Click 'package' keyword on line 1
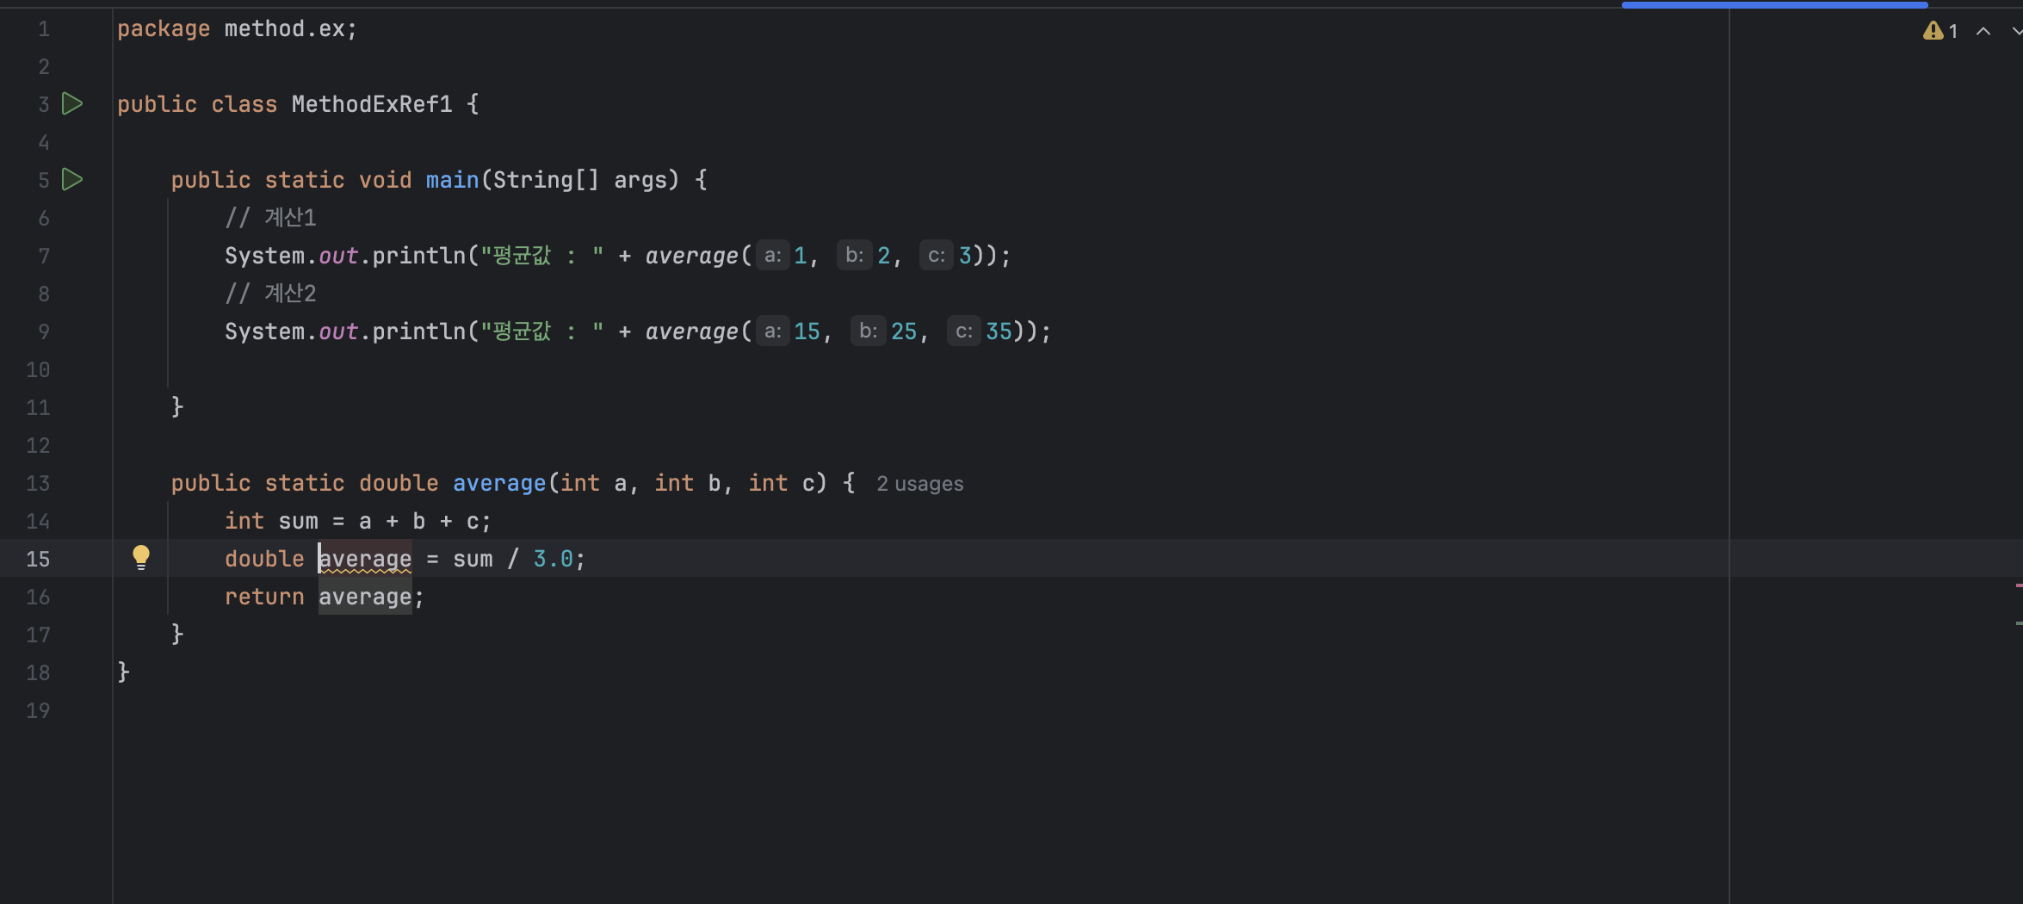Image resolution: width=2023 pixels, height=904 pixels. coord(164,29)
